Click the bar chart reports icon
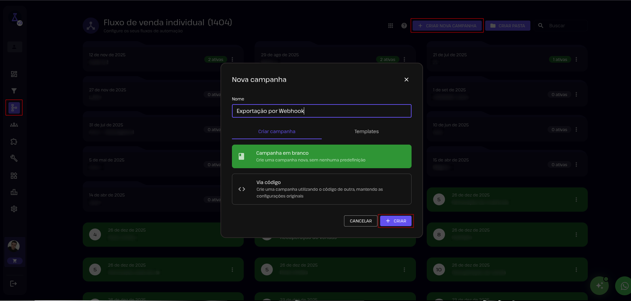This screenshot has width=631, height=301. coord(14,192)
